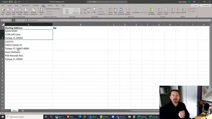
Task: Select column B header
Action: click(80, 24)
